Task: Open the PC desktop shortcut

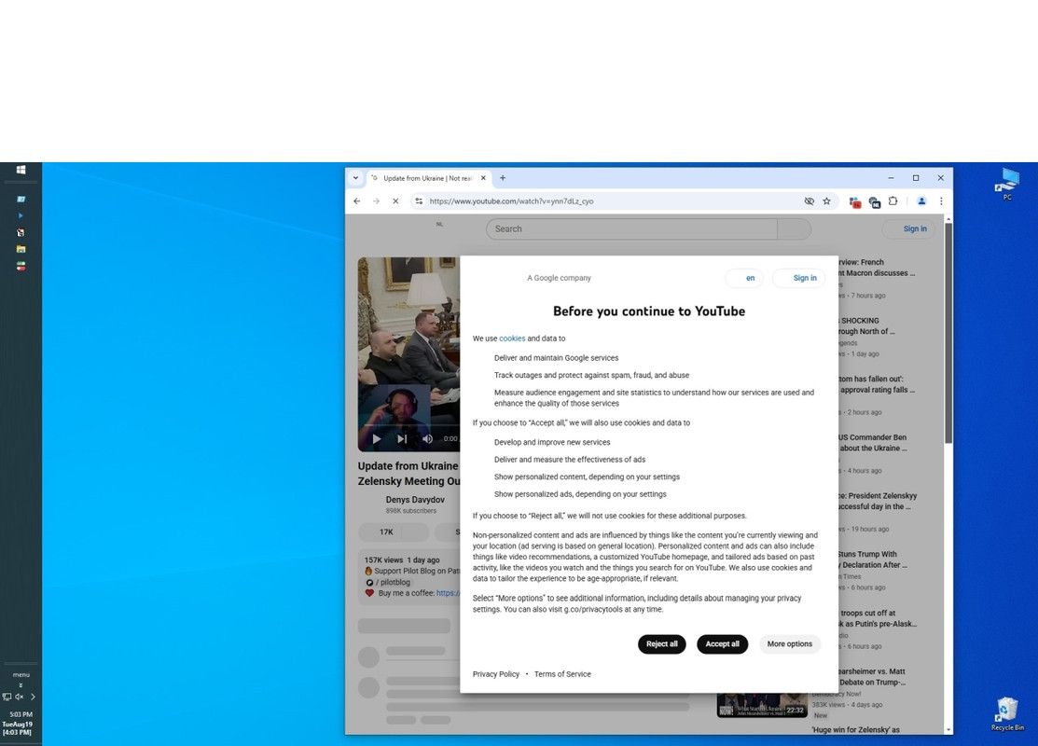Action: pos(1007,184)
